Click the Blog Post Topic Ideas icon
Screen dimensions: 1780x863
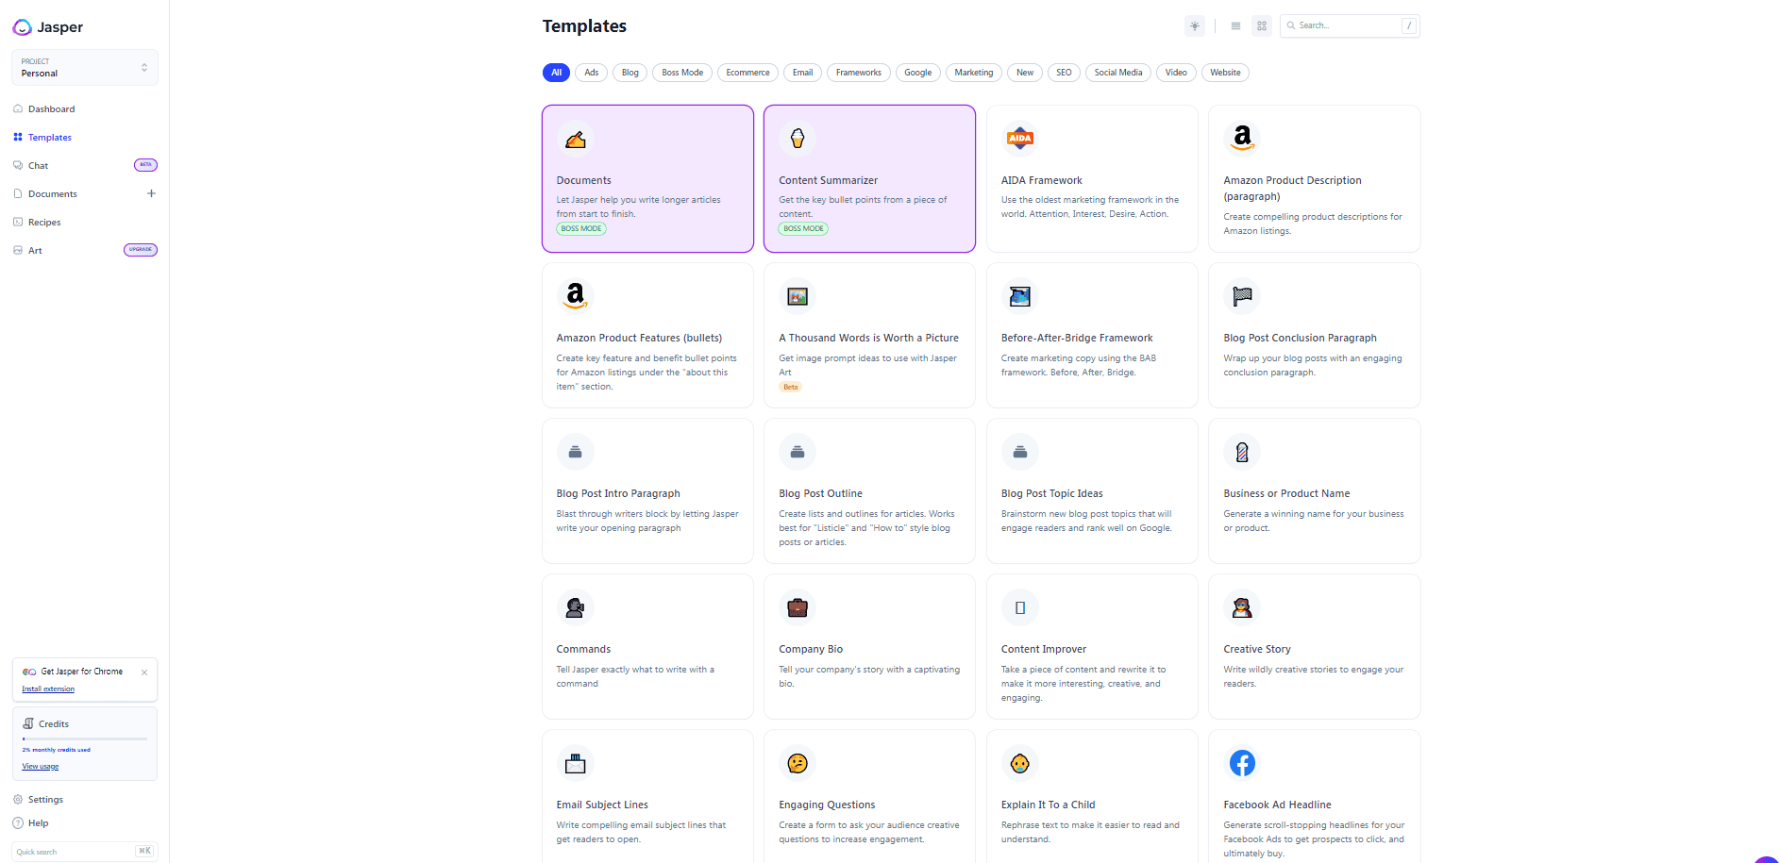coord(1020,452)
